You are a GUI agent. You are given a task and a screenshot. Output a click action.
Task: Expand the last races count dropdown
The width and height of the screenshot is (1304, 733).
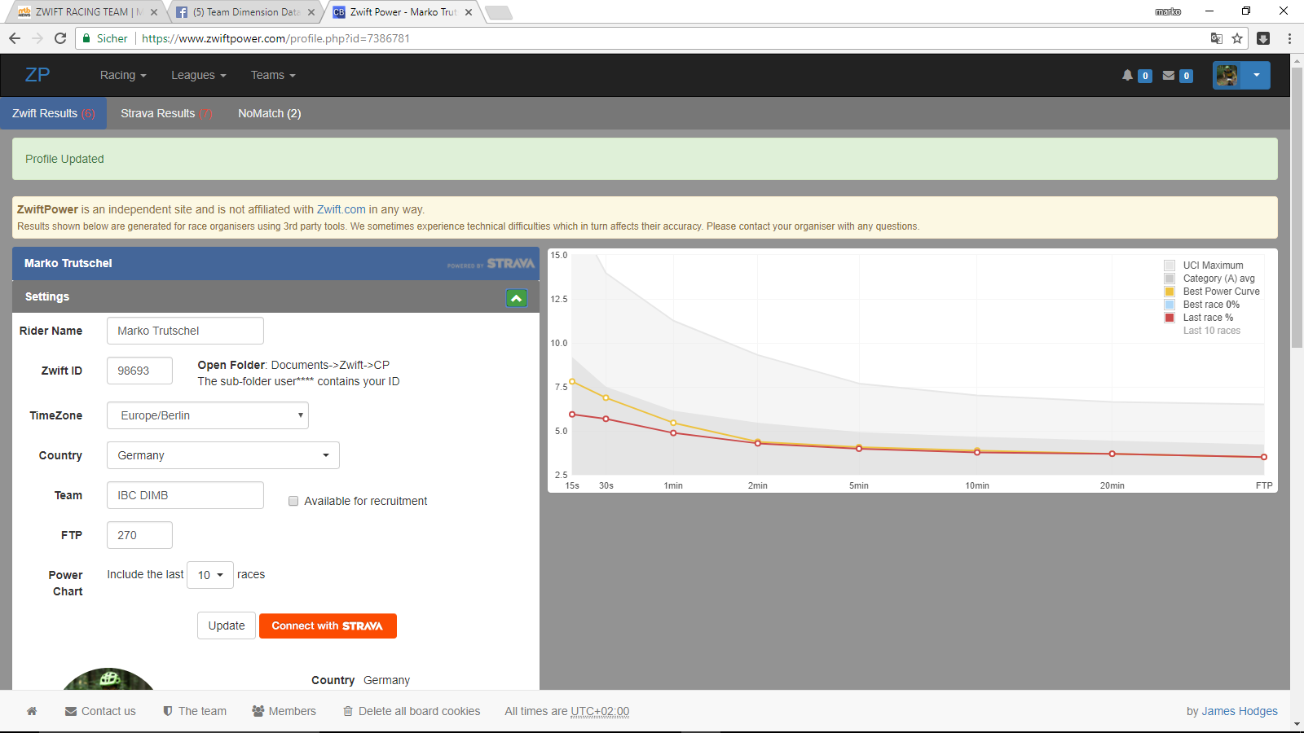pyautogui.click(x=210, y=575)
